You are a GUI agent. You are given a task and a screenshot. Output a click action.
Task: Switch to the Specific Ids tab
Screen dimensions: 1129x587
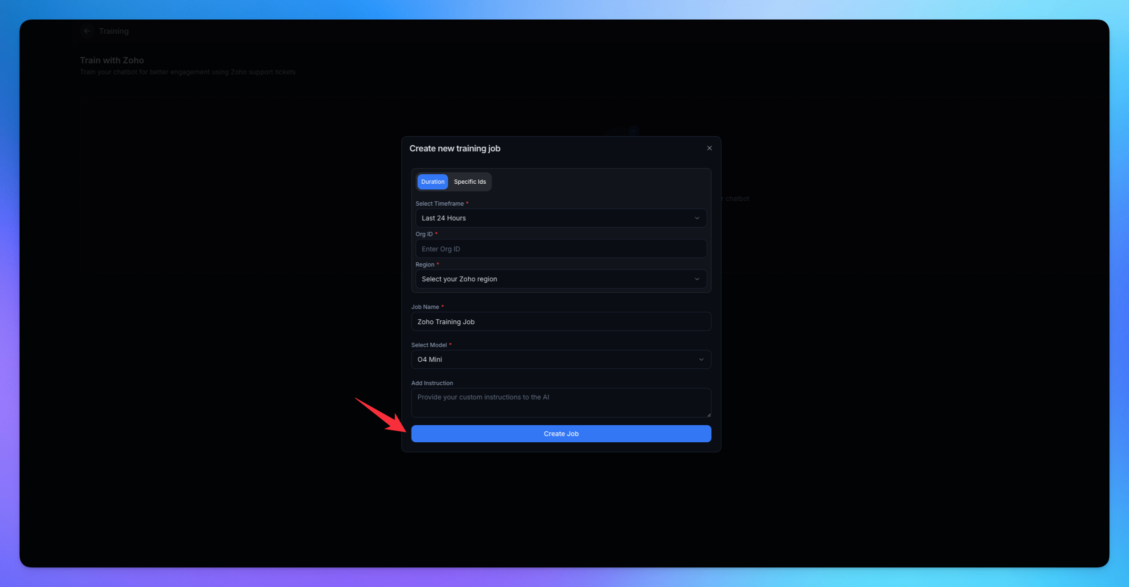[x=470, y=182]
